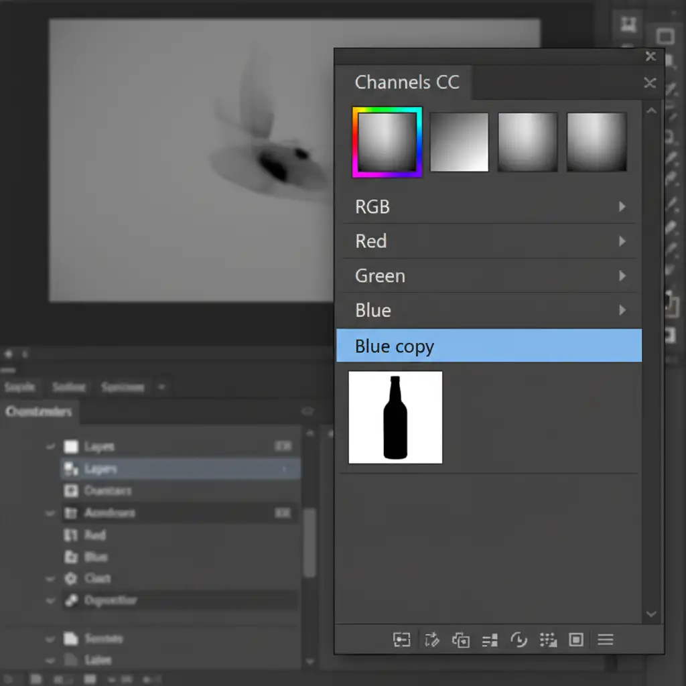
Task: Switch to the Channels CC tab
Action: [x=407, y=82]
